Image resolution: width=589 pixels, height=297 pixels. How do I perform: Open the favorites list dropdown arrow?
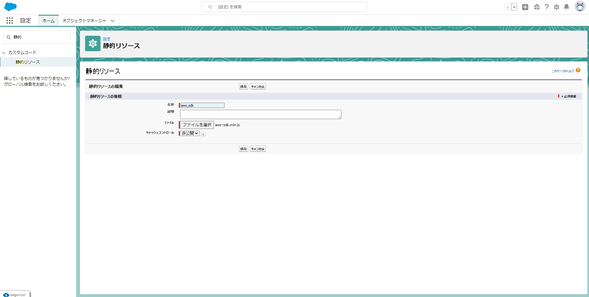coord(514,7)
